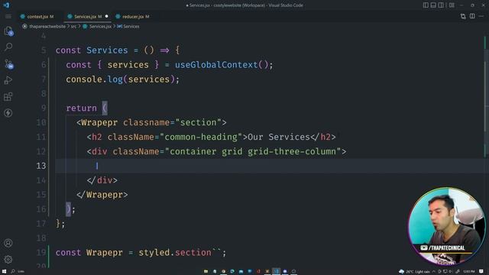
Task: Click the src breadcrumb segment
Action: 73,27
